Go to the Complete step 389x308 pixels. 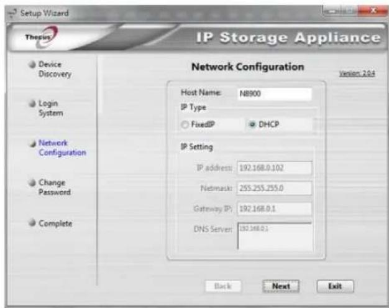click(55, 223)
